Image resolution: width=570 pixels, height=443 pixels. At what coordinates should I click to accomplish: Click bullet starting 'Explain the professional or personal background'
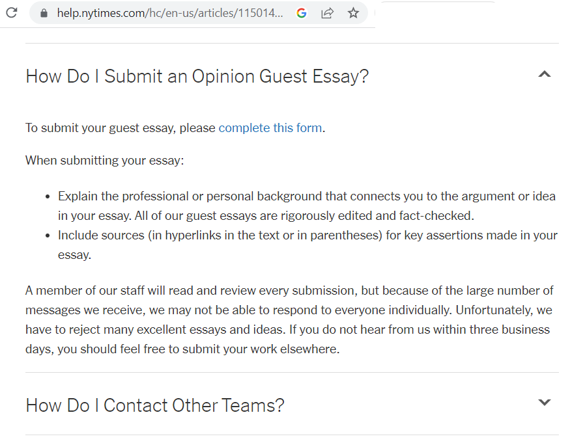(x=307, y=206)
